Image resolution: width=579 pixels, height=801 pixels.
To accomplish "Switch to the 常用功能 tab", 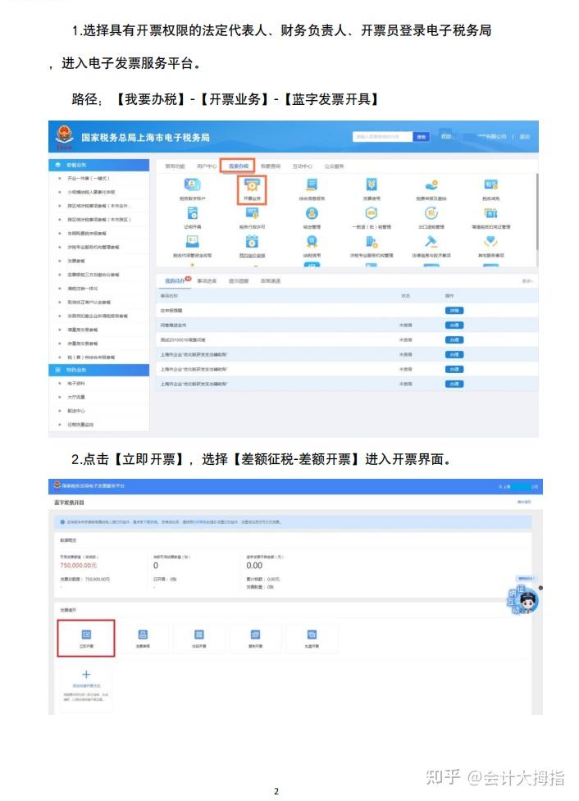I will pos(176,166).
